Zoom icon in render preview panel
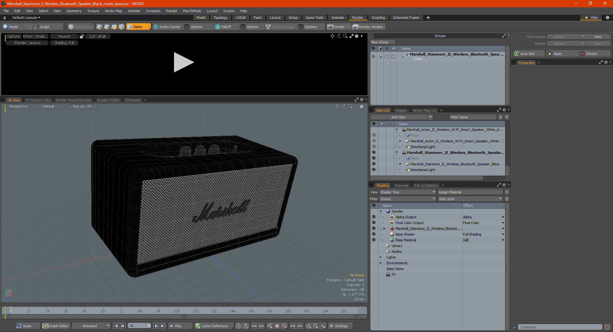Screen dimensions: 613x332 tap(345, 36)
